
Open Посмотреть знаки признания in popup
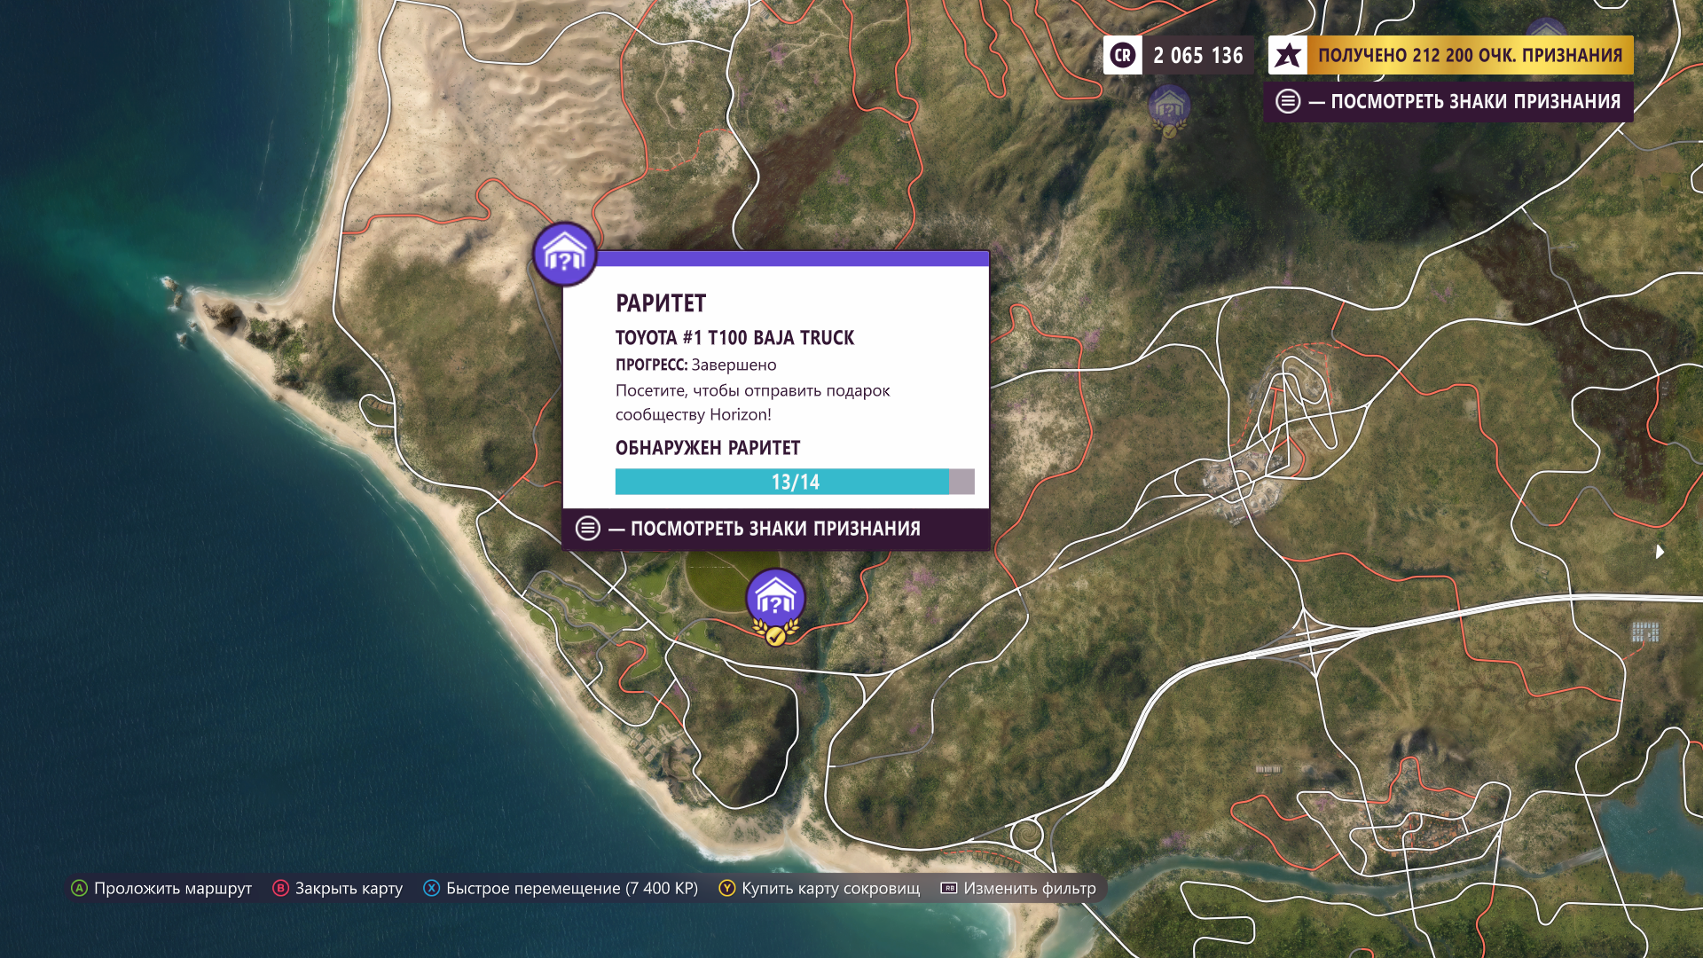tap(775, 529)
